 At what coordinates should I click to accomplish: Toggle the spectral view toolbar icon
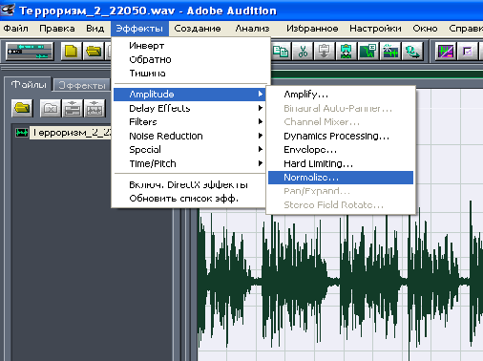point(446,51)
